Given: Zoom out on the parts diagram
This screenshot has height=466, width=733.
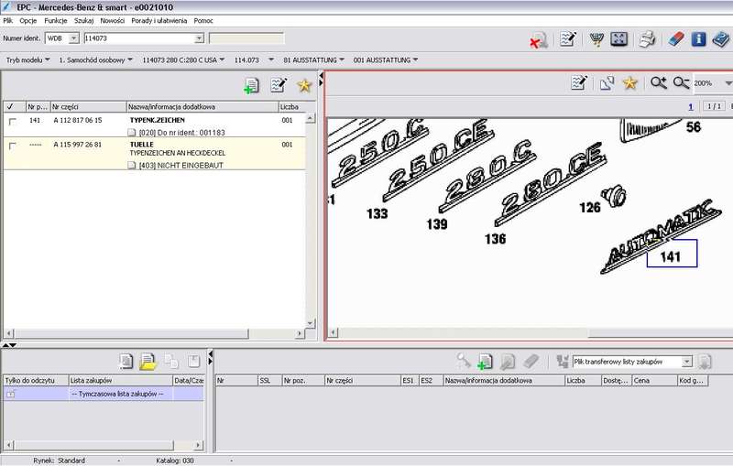Looking at the screenshot, I should [x=681, y=83].
